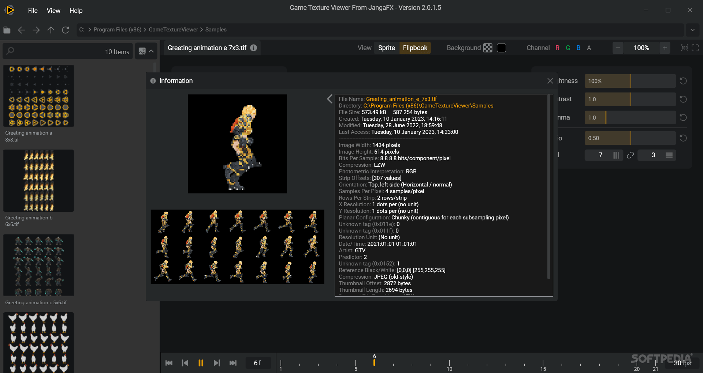The height and width of the screenshot is (373, 703).
Task: Open the View menu
Action: [x=53, y=11]
